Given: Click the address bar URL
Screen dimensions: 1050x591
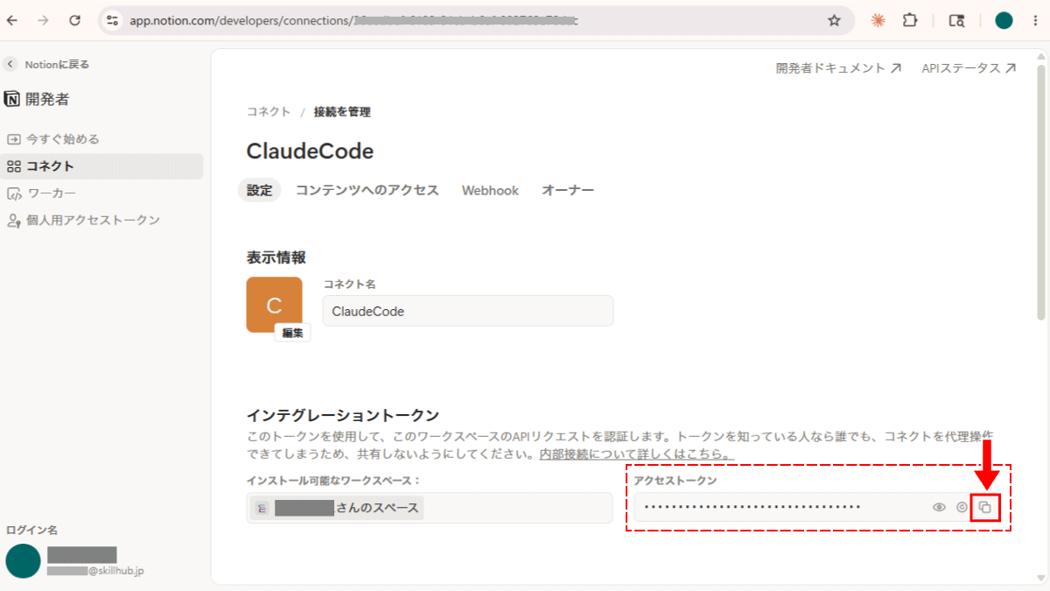Looking at the screenshot, I should (354, 20).
